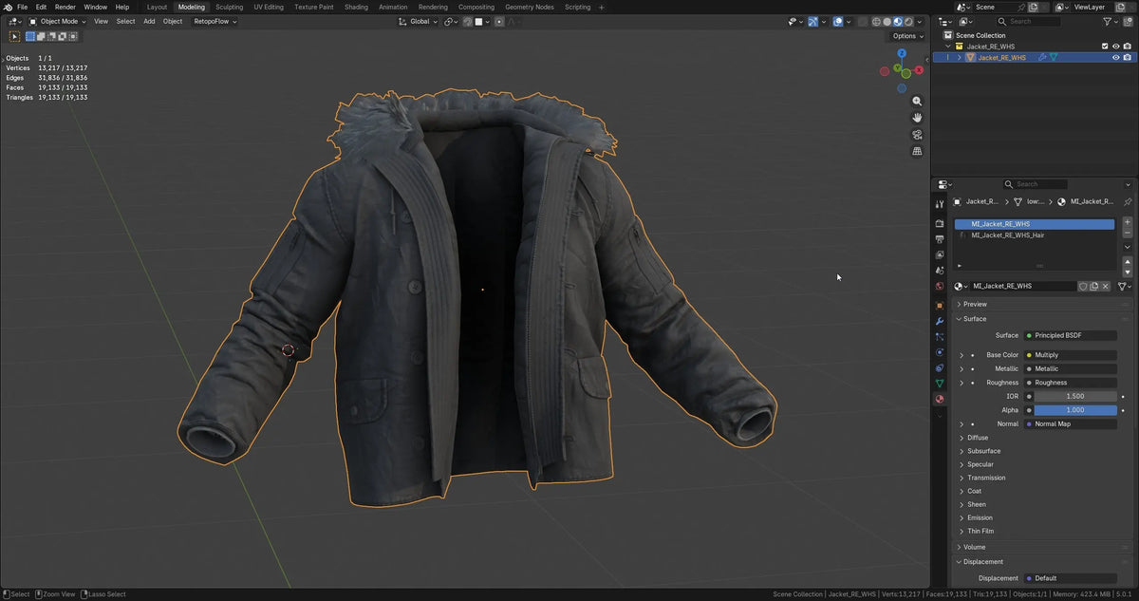Toggle show gizmo button in header

point(813,21)
